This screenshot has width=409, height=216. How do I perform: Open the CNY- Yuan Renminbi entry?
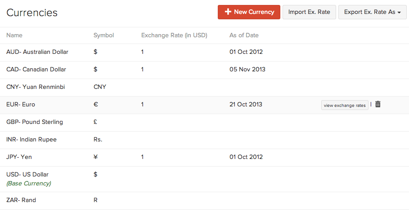36,87
